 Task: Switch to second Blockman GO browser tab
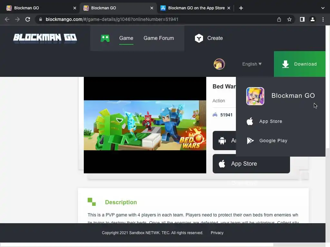point(118,8)
